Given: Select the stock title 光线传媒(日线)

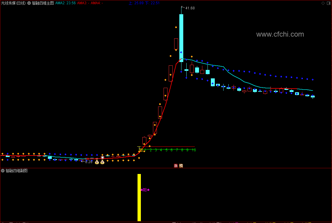Looking at the screenshot, I should coord(13,3).
